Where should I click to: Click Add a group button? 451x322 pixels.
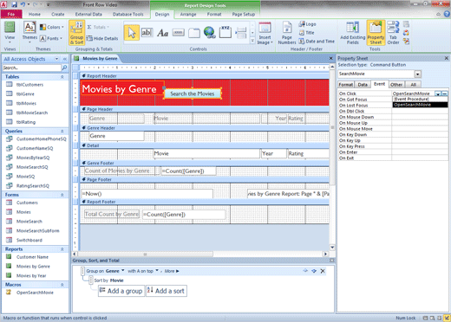tap(121, 291)
